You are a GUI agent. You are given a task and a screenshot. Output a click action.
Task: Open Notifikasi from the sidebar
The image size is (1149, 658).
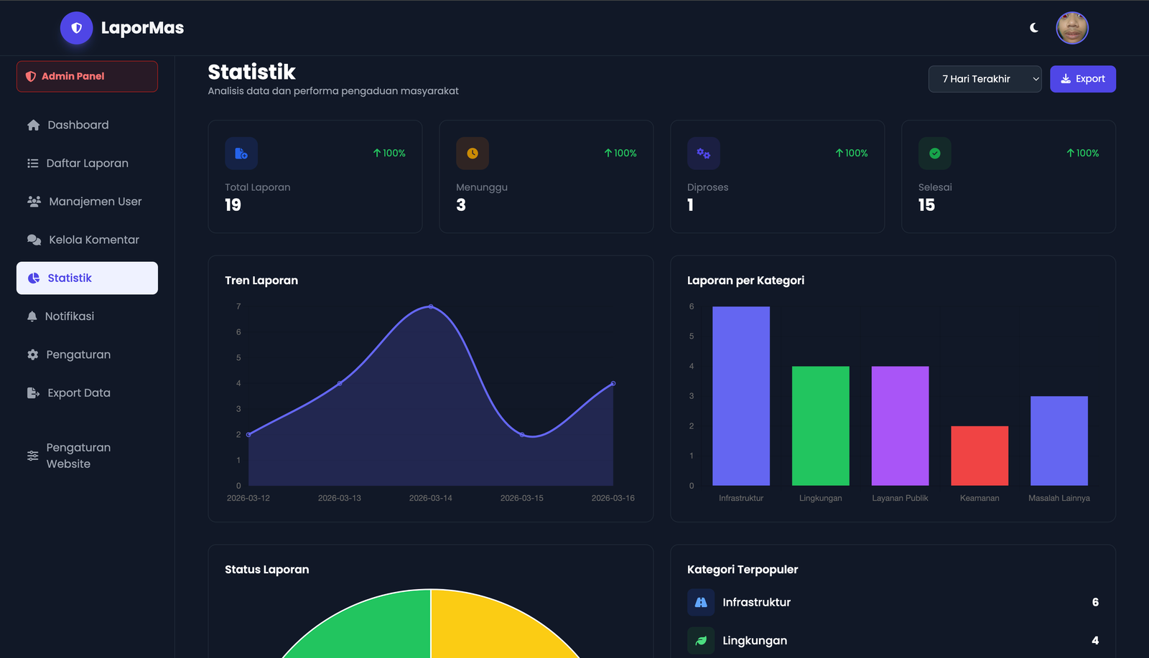click(87, 316)
